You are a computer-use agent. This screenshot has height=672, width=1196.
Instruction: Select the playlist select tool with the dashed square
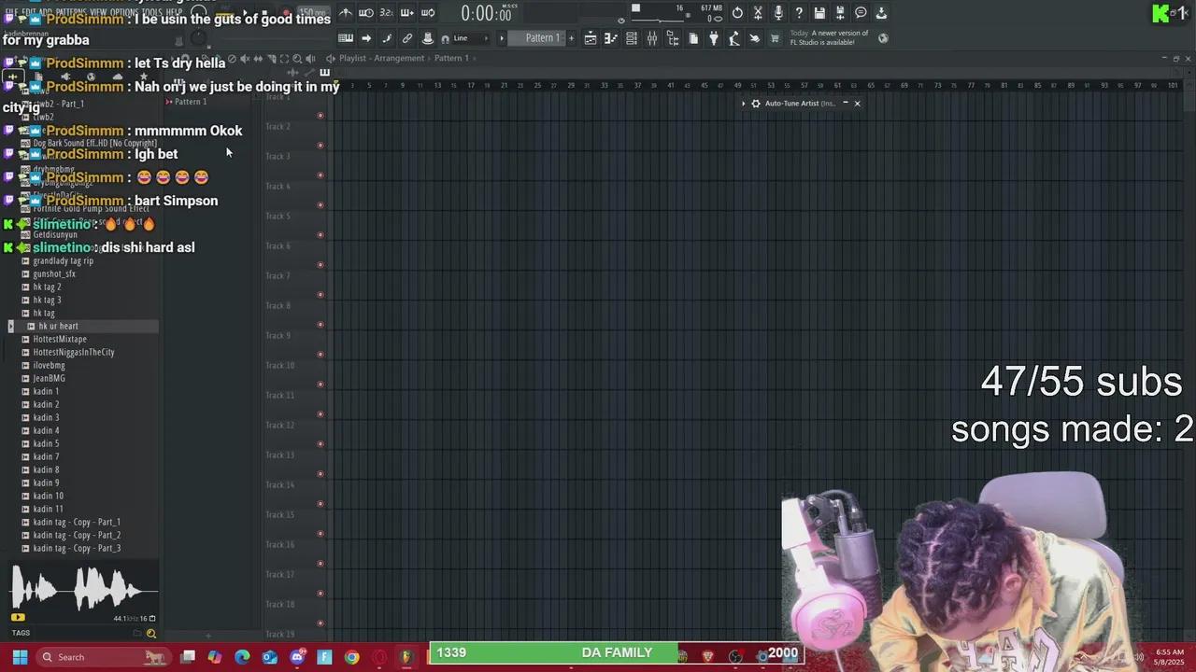pyautogui.click(x=285, y=59)
